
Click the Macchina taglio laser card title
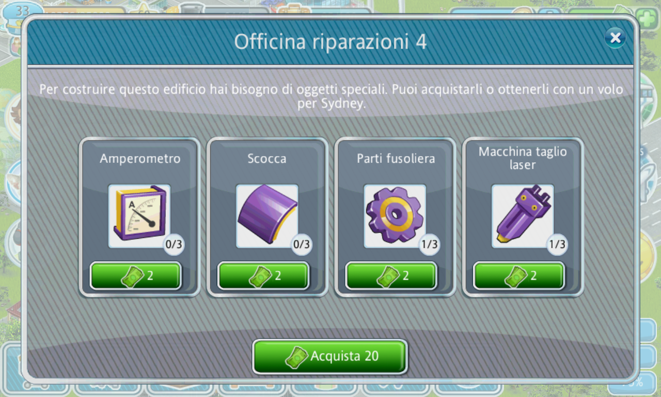[523, 158]
